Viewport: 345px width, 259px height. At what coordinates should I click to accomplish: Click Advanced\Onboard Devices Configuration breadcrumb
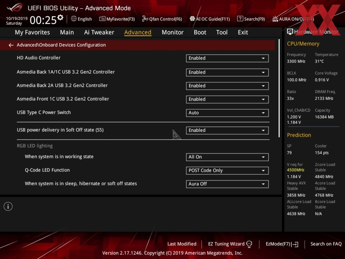[61, 45]
